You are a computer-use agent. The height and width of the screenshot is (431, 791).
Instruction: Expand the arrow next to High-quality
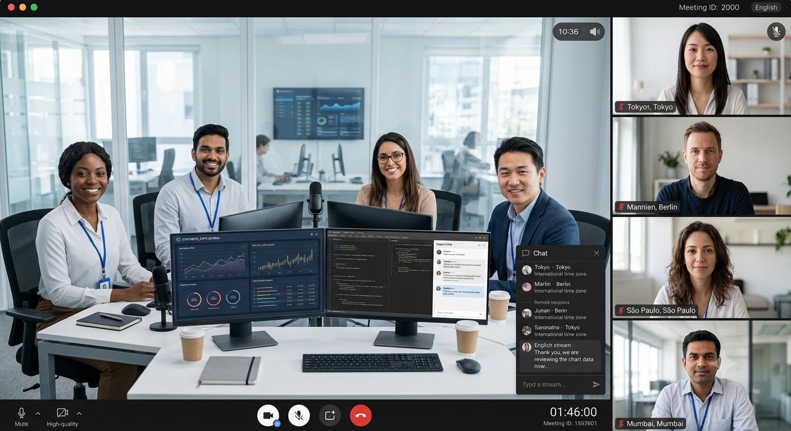point(79,414)
